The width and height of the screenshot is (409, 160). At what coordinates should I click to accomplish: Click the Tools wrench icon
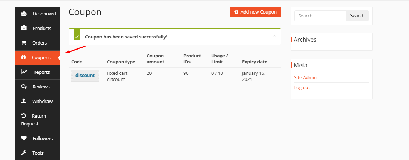click(x=24, y=153)
